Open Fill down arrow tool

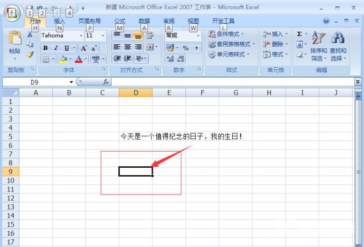click(299, 44)
